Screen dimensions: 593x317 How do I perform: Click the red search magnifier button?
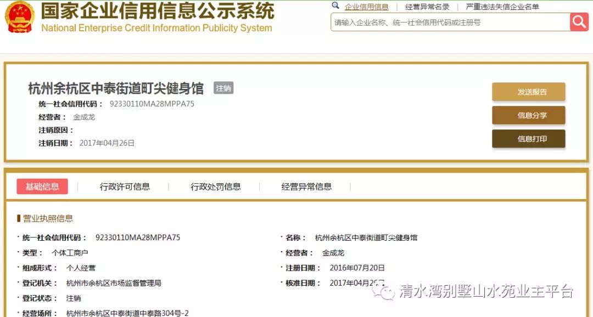pyautogui.click(x=579, y=22)
